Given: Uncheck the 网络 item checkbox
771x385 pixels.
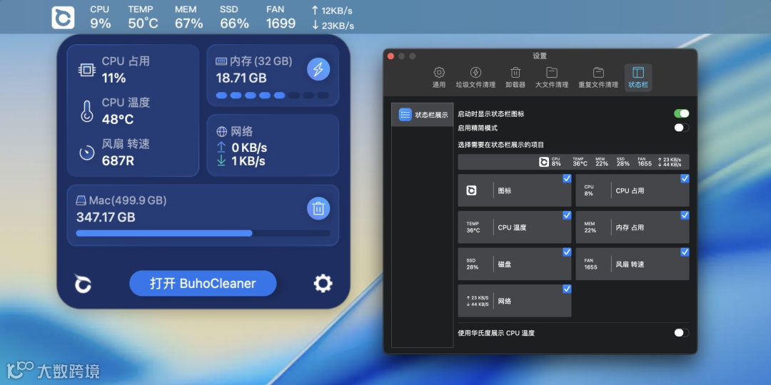Looking at the screenshot, I should click(x=567, y=289).
